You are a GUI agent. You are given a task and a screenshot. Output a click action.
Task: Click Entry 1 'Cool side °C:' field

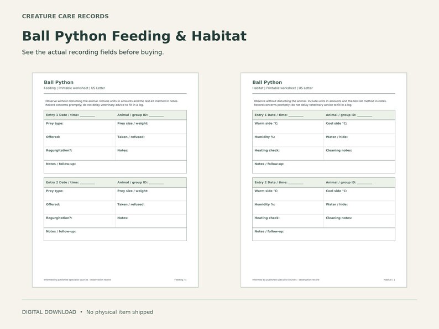(x=359, y=126)
